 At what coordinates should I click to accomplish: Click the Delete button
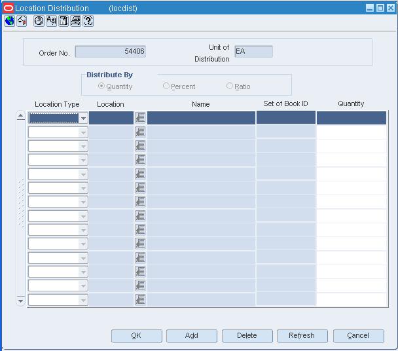(247, 336)
